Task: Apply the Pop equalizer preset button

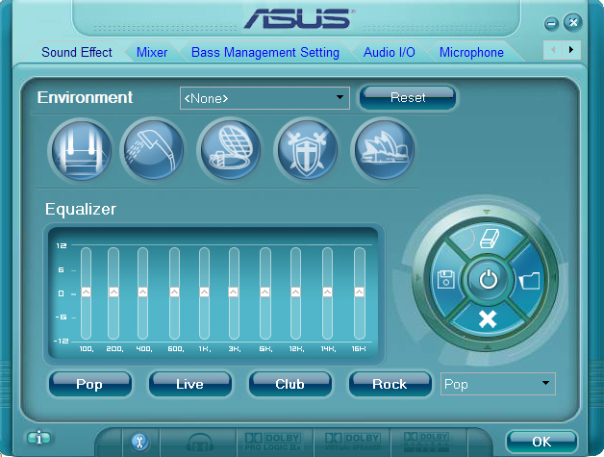Action: 90,384
